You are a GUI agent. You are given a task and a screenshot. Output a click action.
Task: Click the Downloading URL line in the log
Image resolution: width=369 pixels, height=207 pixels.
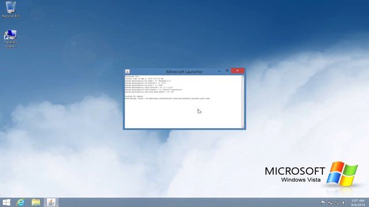pos(167,98)
